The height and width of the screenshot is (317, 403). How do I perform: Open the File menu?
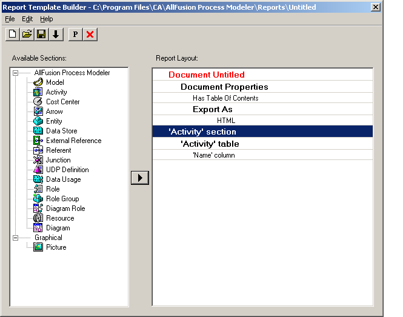pos(10,19)
